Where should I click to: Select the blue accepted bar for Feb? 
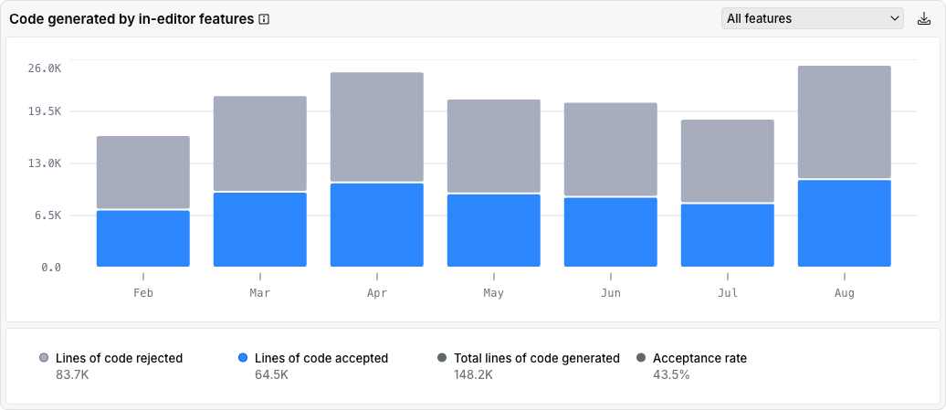[x=143, y=238]
